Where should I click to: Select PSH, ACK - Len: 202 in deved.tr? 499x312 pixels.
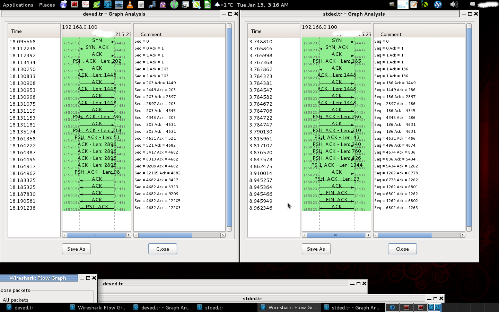[x=97, y=61]
